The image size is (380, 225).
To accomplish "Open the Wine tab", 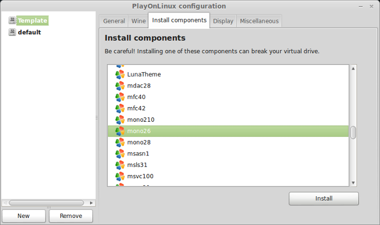I will pos(138,21).
